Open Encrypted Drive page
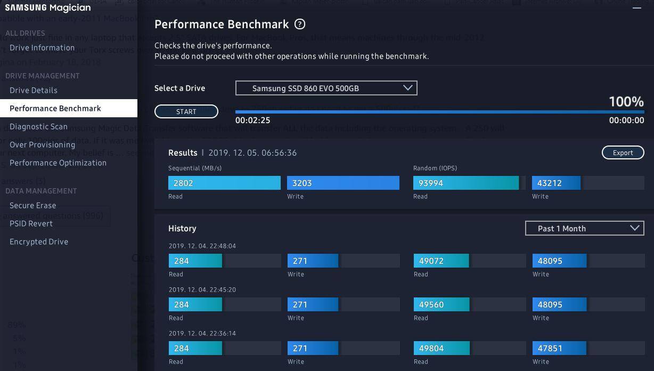This screenshot has width=654, height=371. [x=39, y=241]
